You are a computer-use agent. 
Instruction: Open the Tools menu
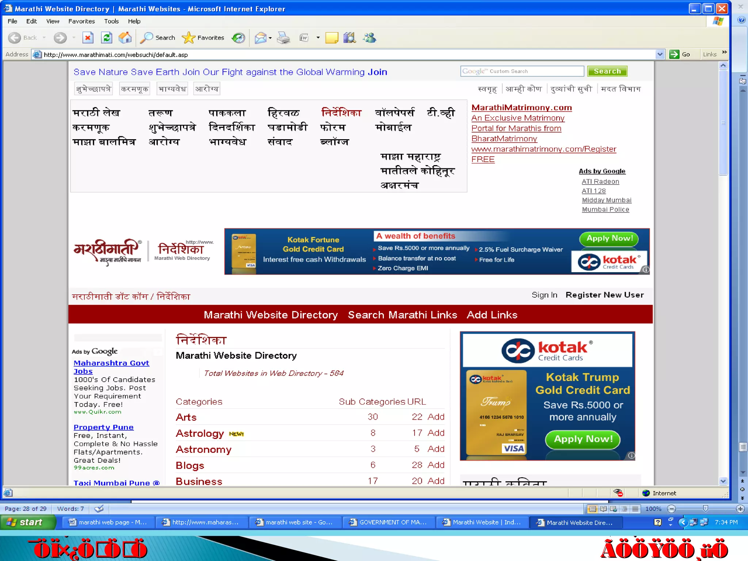(111, 21)
